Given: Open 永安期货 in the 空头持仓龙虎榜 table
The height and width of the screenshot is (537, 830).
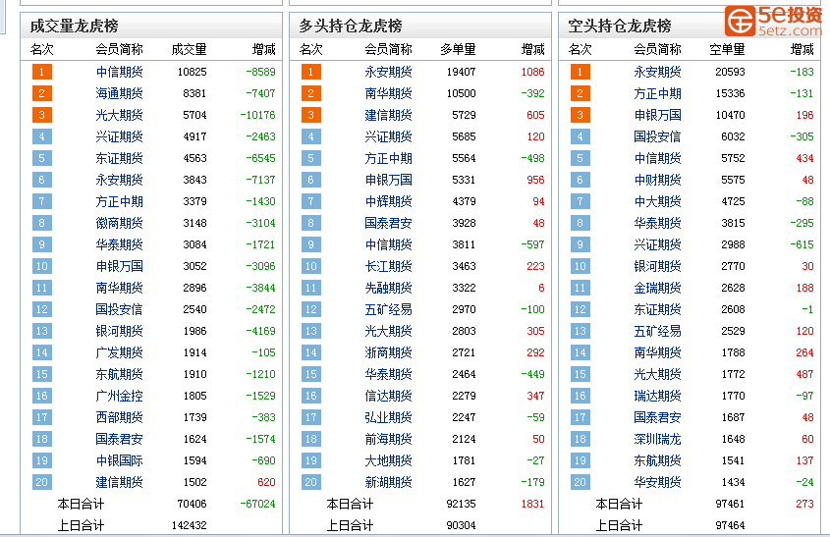Looking at the screenshot, I should (x=657, y=72).
